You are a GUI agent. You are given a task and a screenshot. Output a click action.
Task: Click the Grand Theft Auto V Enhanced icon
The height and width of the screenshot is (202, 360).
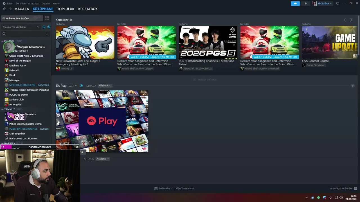tap(6, 56)
